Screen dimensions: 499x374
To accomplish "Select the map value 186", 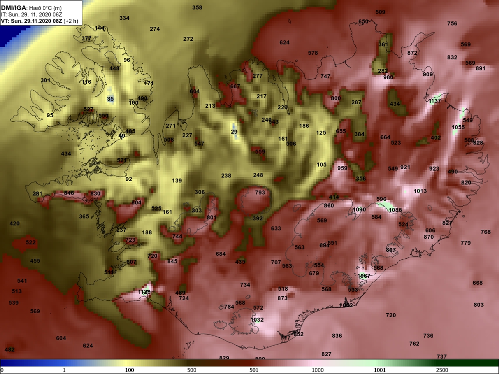I will (304, 126).
